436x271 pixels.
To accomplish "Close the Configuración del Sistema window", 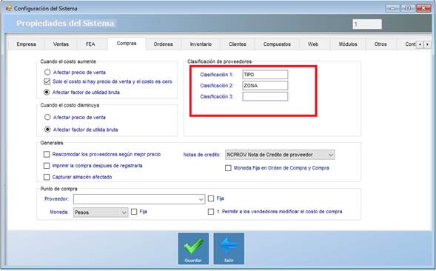I will (x=423, y=8).
